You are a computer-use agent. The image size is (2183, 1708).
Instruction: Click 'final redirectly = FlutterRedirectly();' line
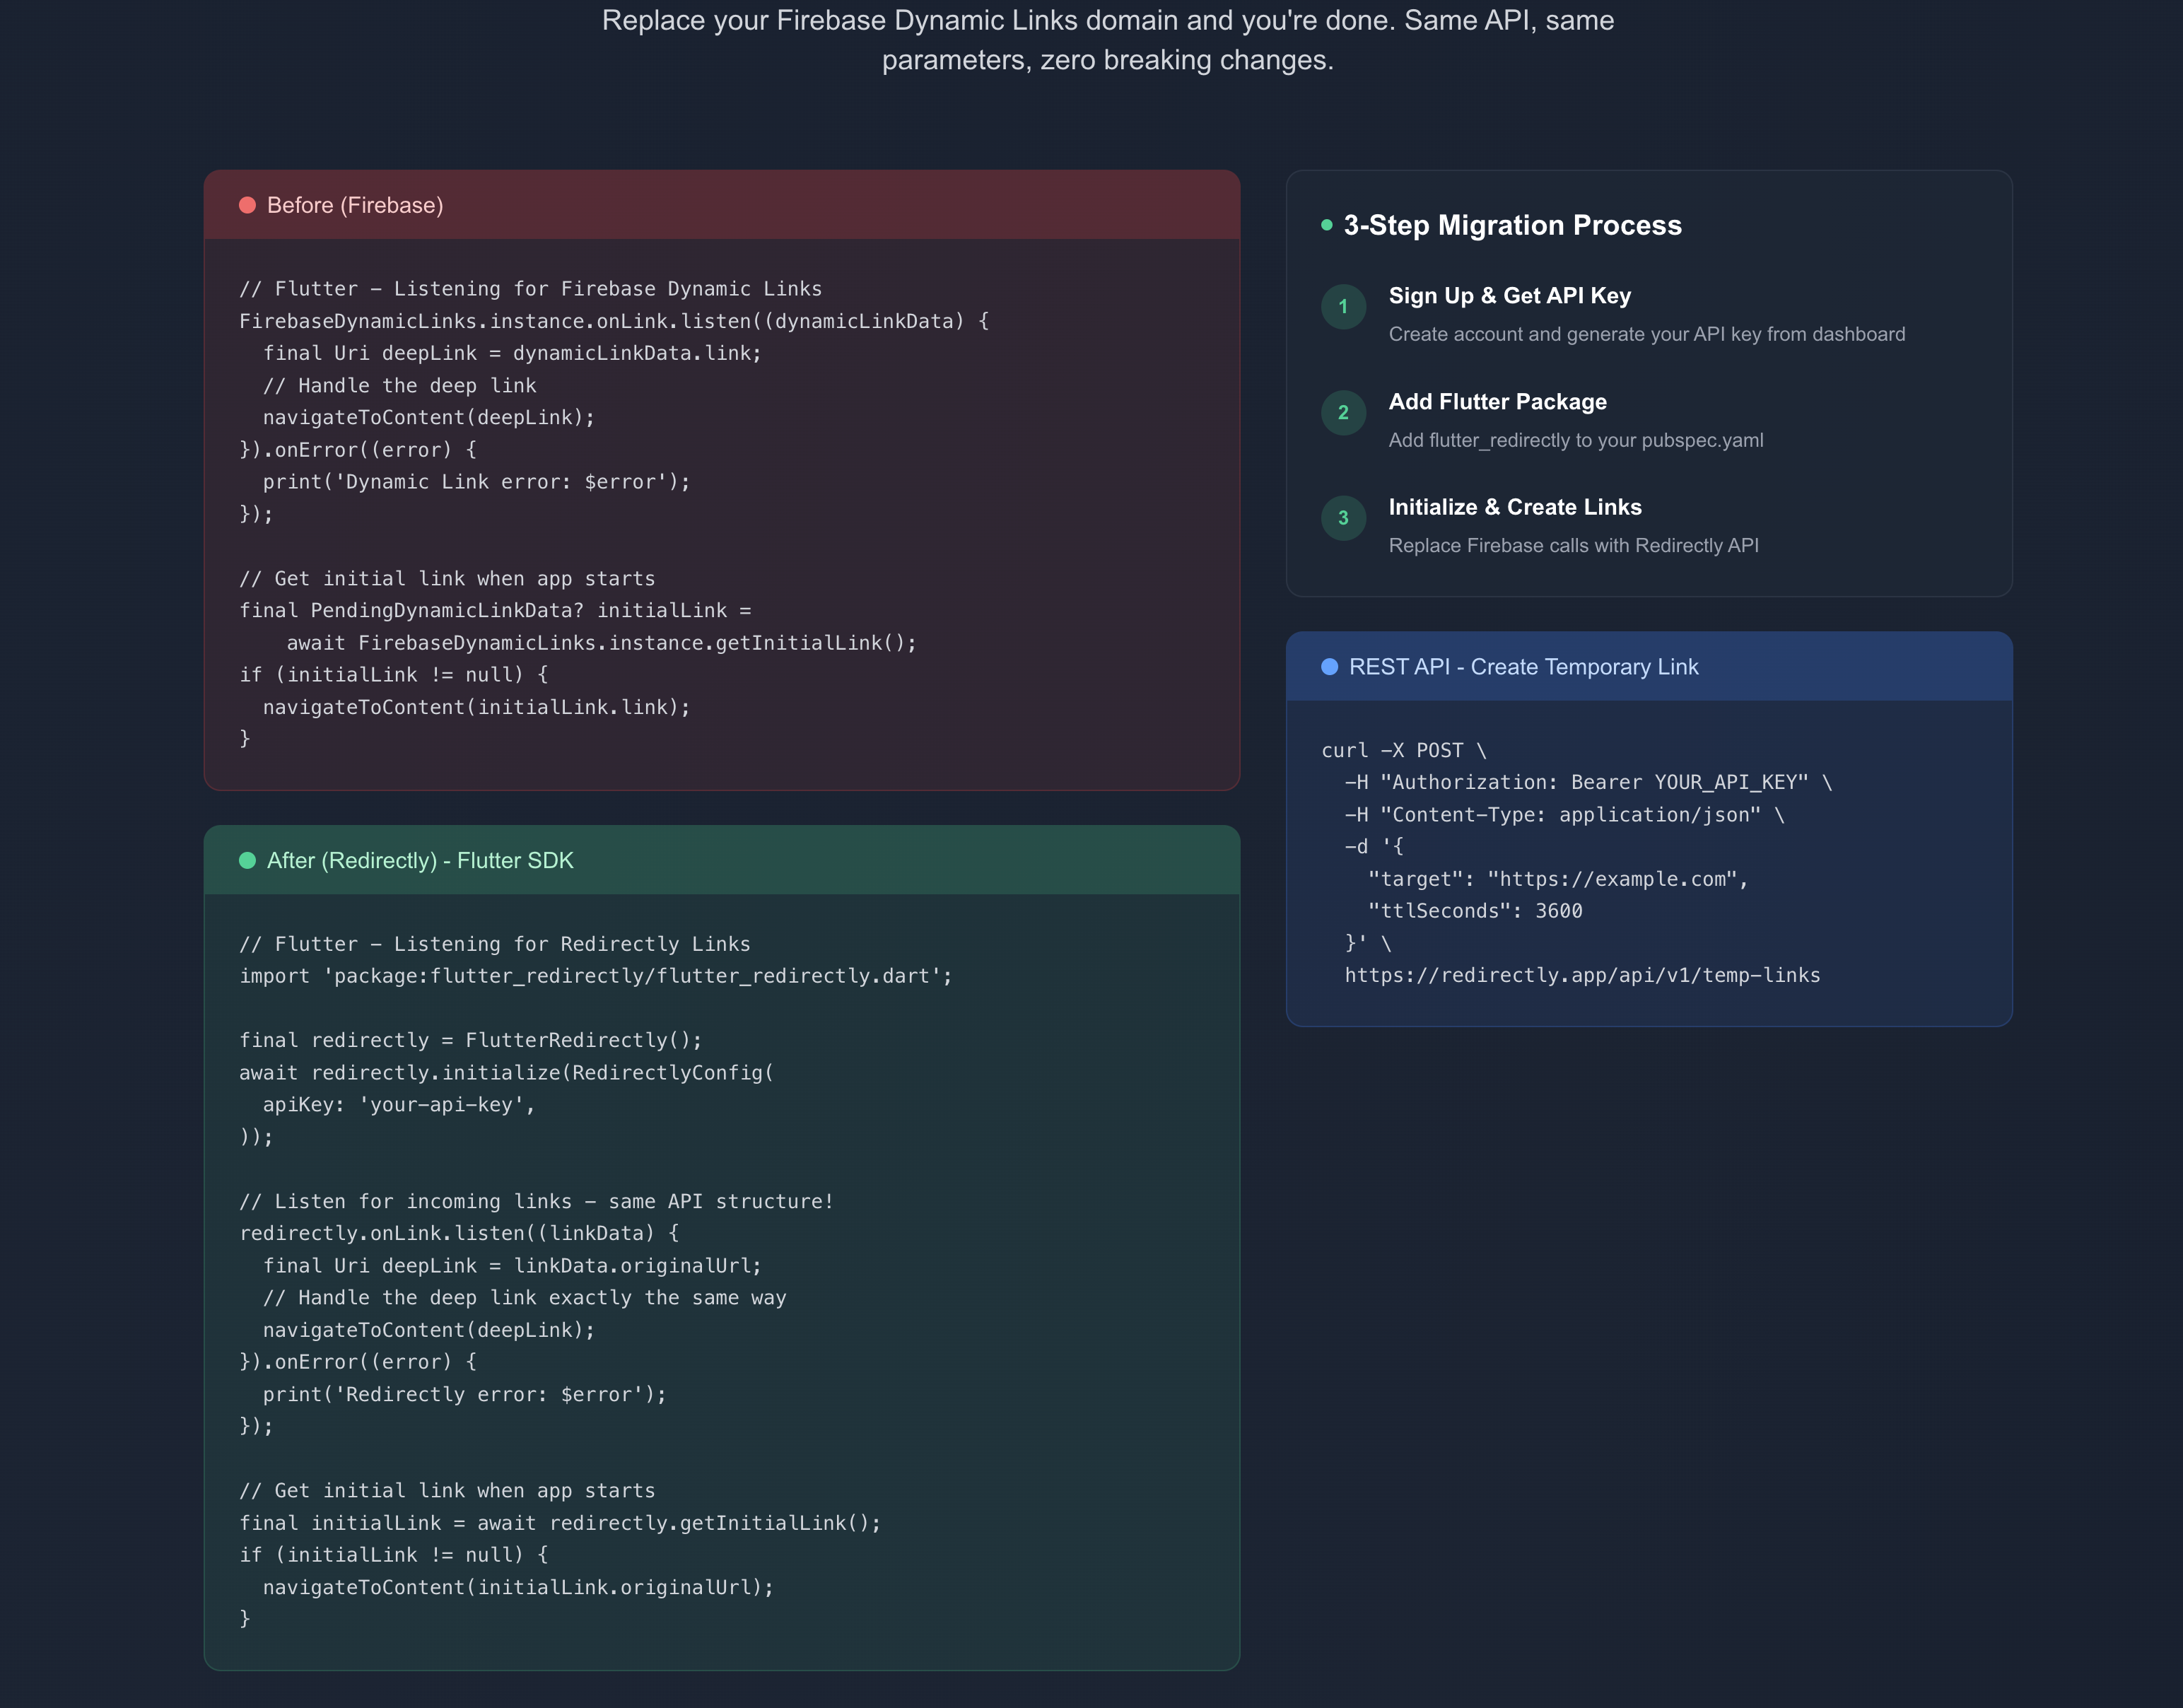click(x=470, y=1040)
